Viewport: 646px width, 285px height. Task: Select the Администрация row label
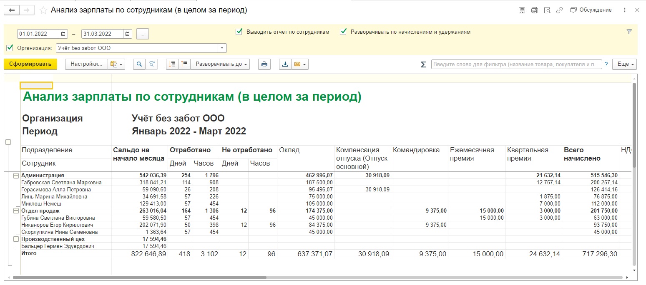(43, 176)
